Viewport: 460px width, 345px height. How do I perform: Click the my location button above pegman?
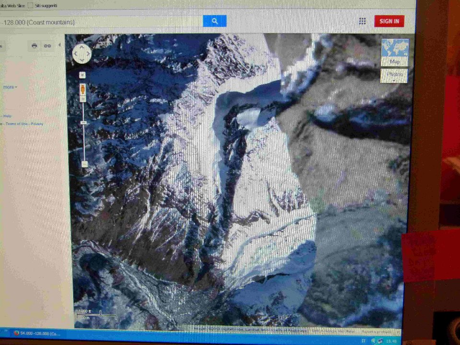tap(82, 75)
